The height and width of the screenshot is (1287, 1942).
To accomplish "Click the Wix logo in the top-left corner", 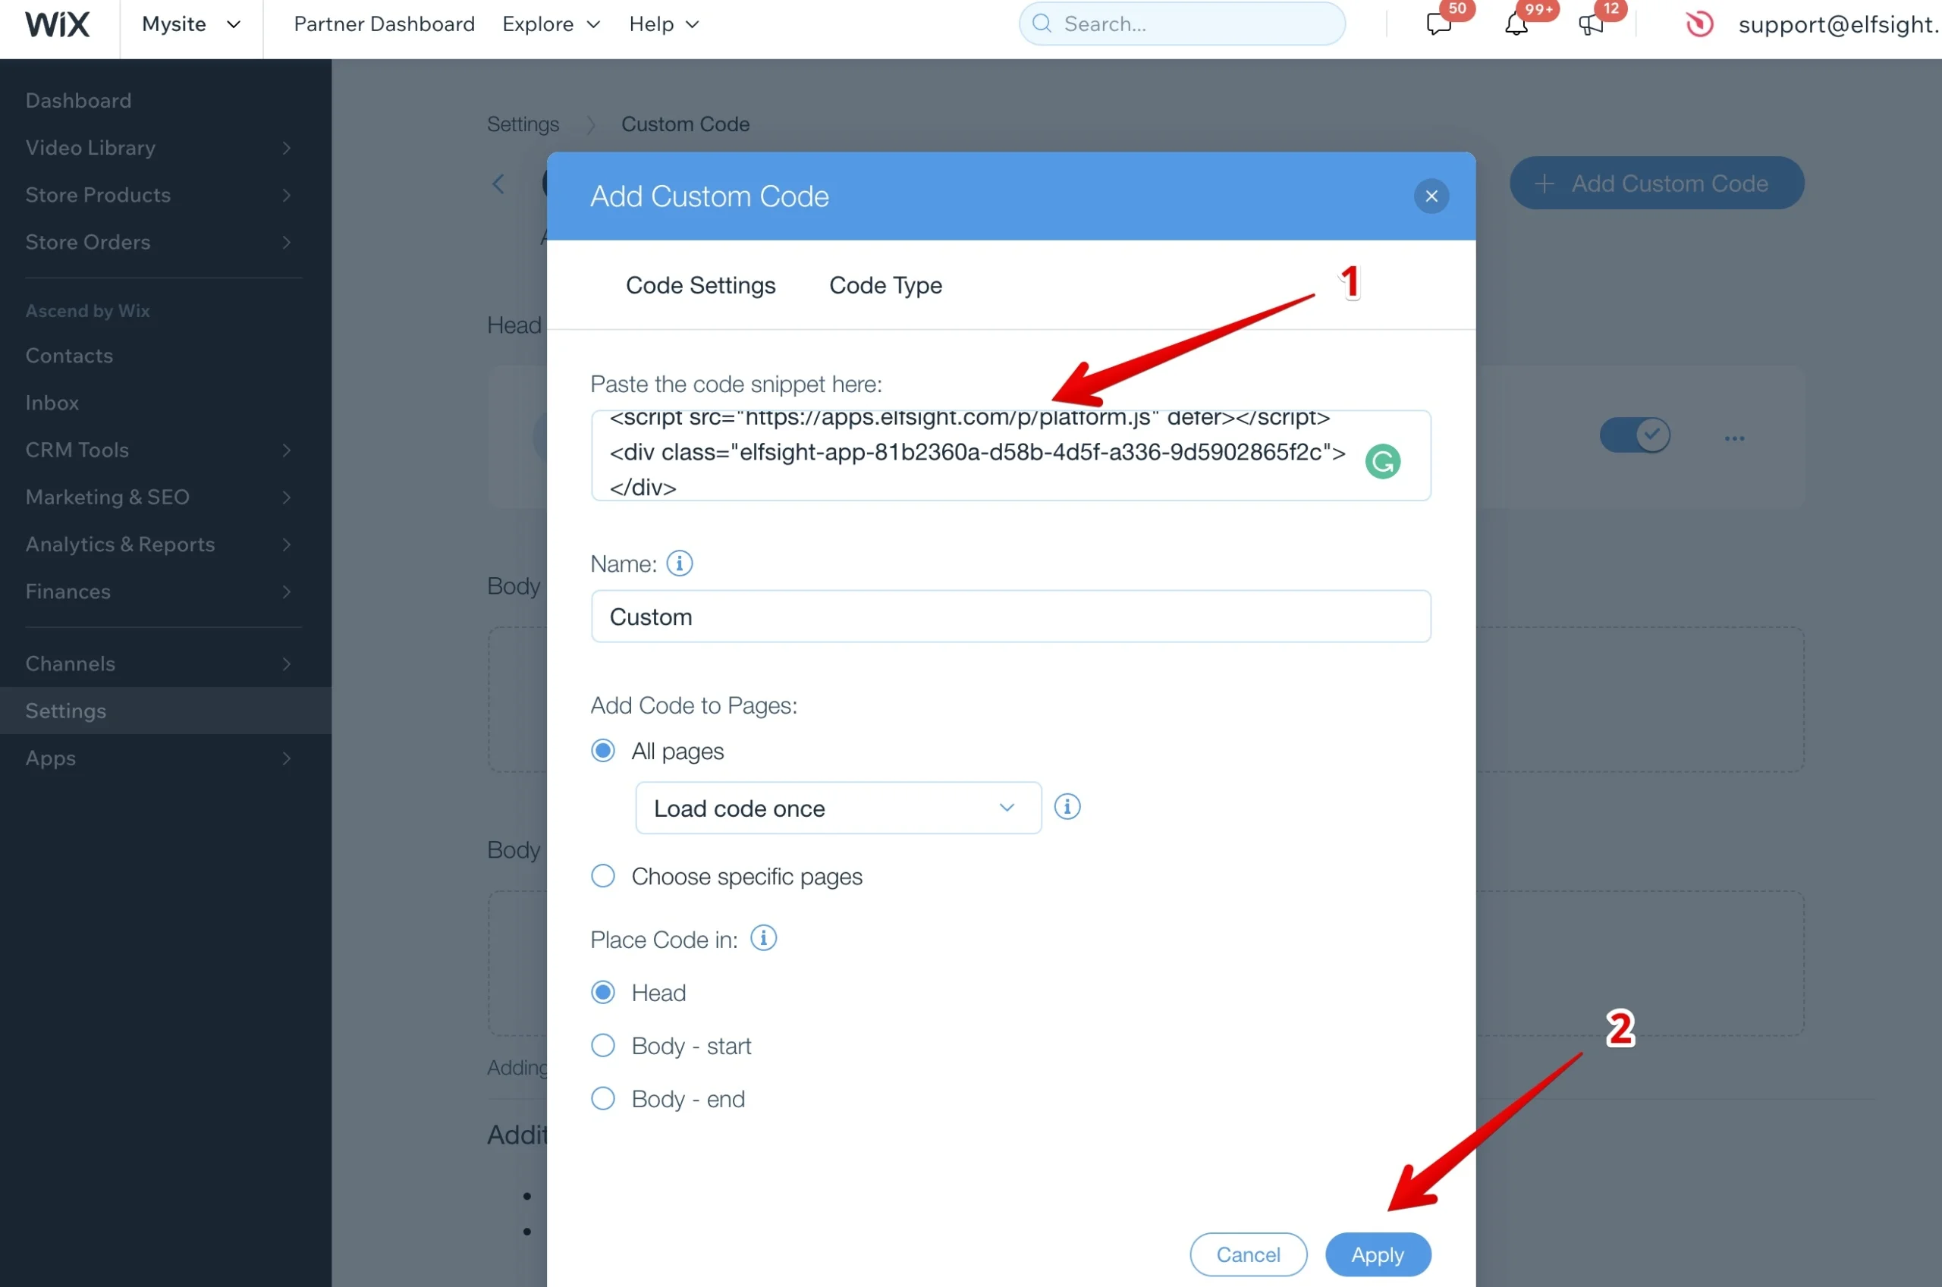I will [x=58, y=23].
